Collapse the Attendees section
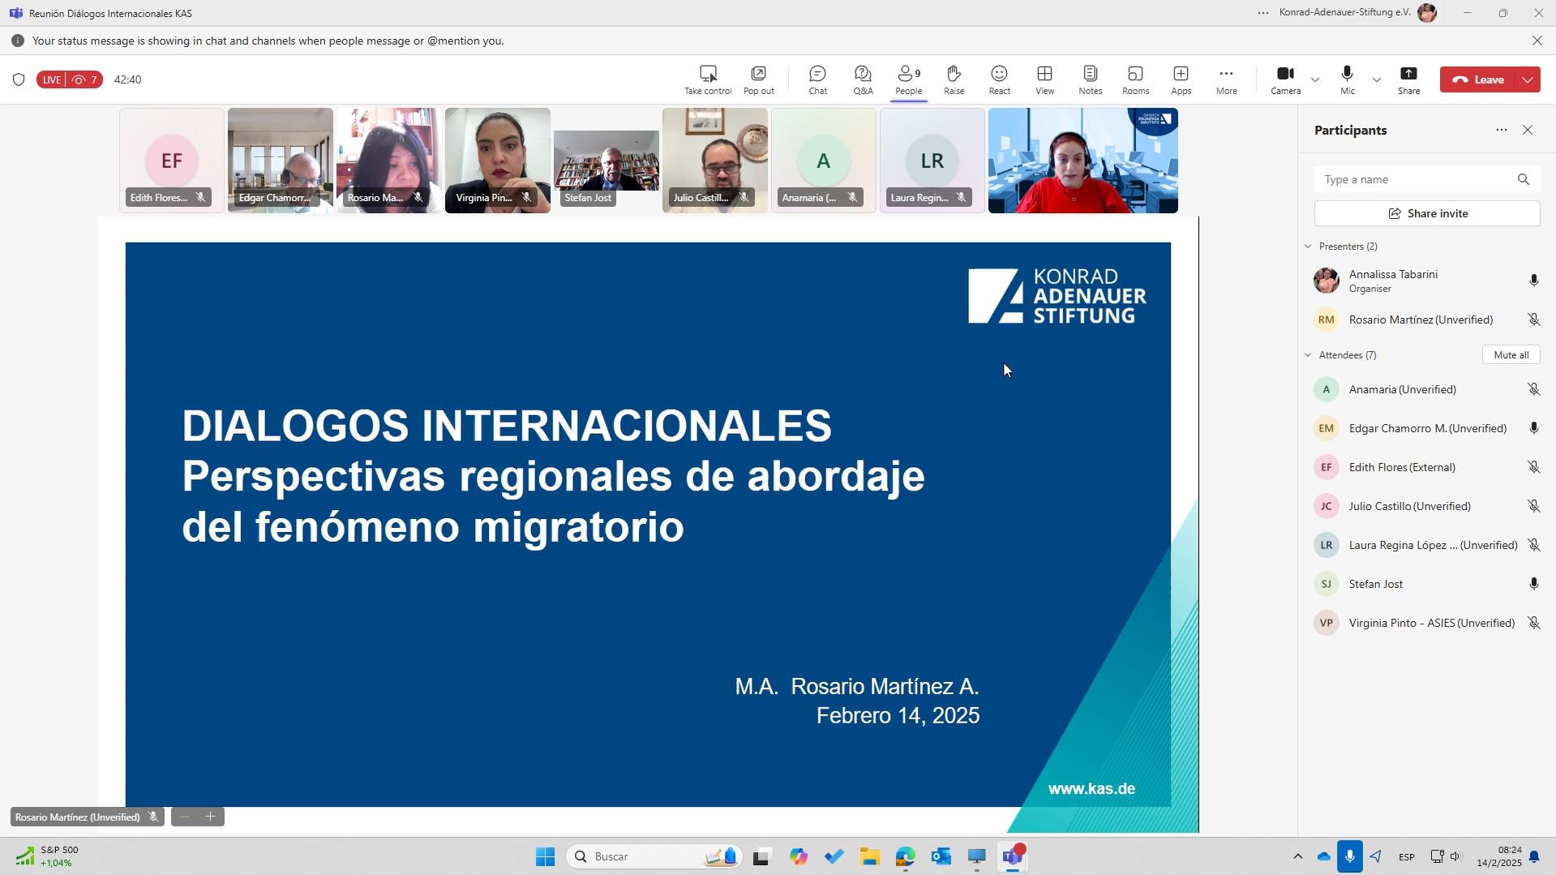The height and width of the screenshot is (875, 1556). 1308,355
